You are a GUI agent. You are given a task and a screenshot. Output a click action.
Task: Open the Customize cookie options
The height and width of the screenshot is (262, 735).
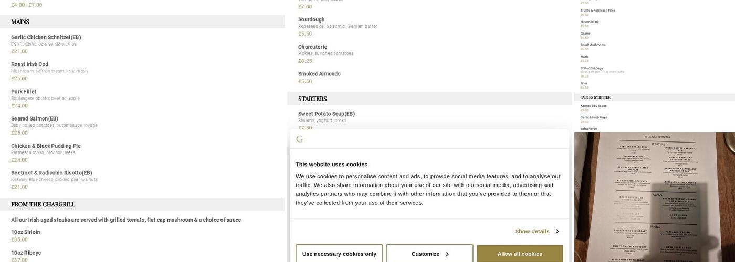426,254
